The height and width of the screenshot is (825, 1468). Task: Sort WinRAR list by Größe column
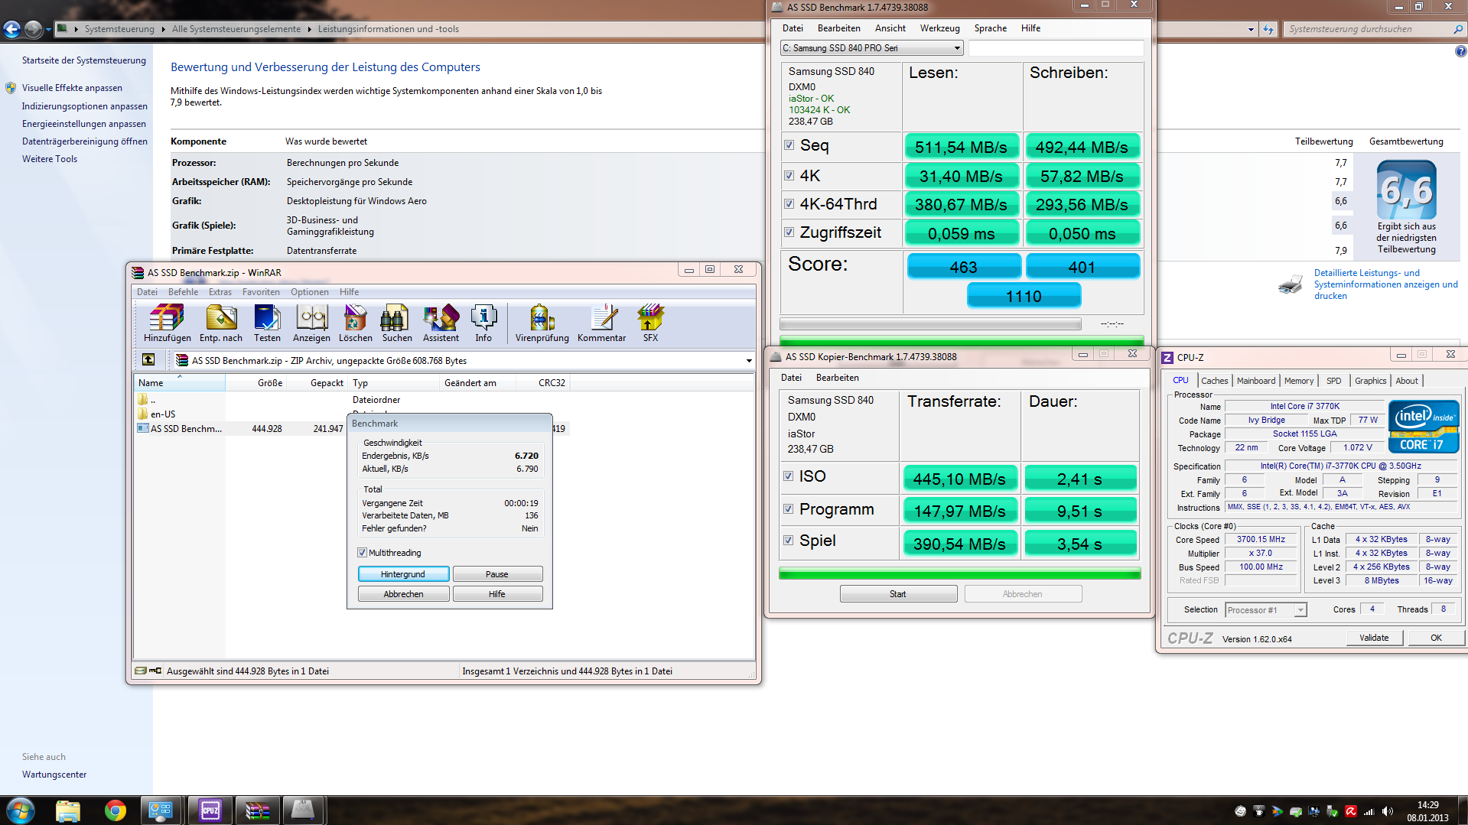256,382
